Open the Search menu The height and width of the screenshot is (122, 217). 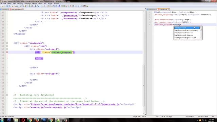tap(9, 4)
